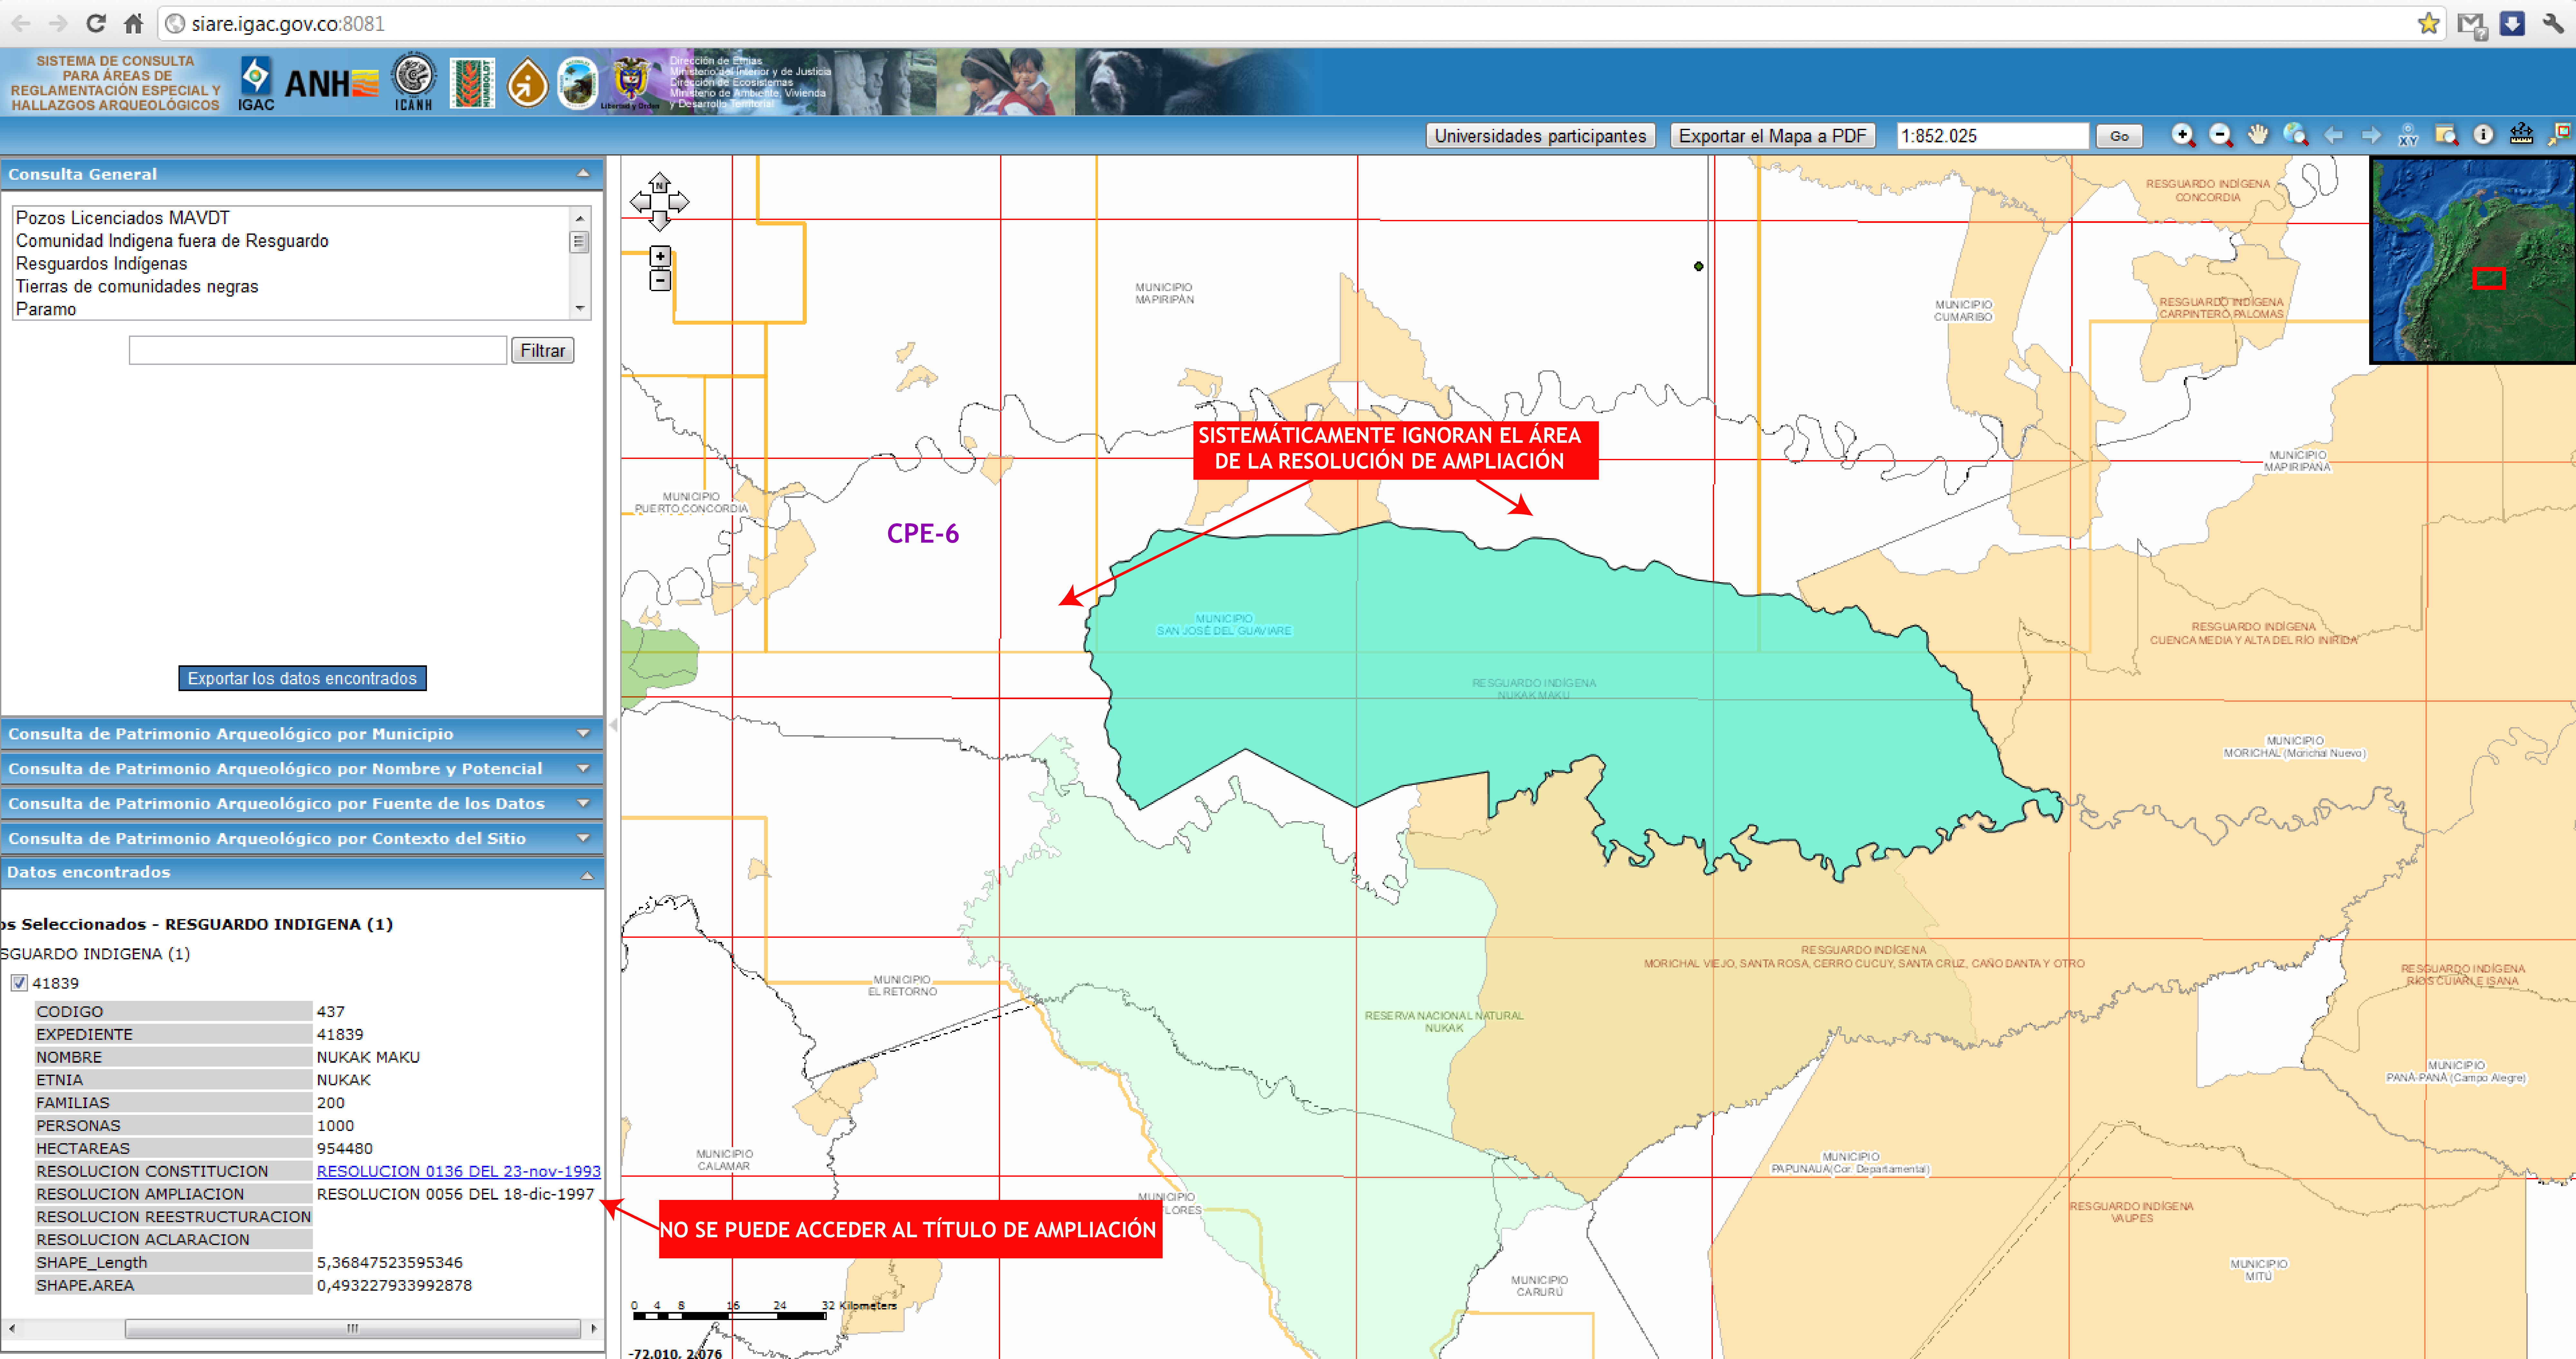This screenshot has width=2576, height=1359.
Task: Uncheck the 41839 record checkbox
Action: (19, 983)
